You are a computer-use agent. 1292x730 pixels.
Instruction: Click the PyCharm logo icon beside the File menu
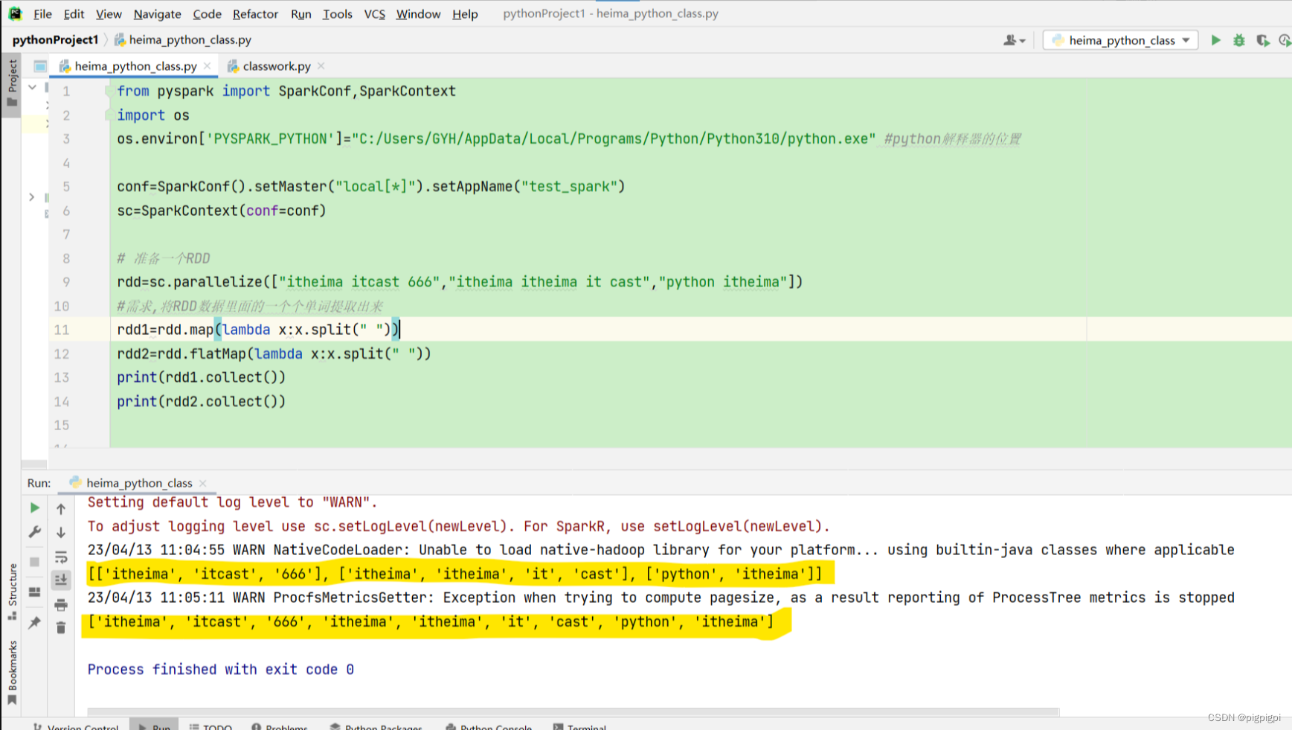click(15, 13)
